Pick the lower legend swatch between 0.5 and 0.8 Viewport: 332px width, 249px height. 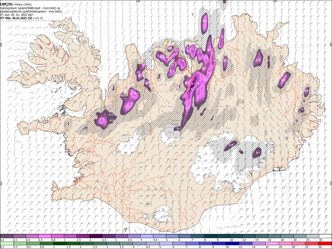pos(33,243)
